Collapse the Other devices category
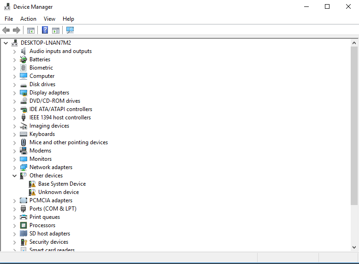 pyautogui.click(x=14, y=176)
